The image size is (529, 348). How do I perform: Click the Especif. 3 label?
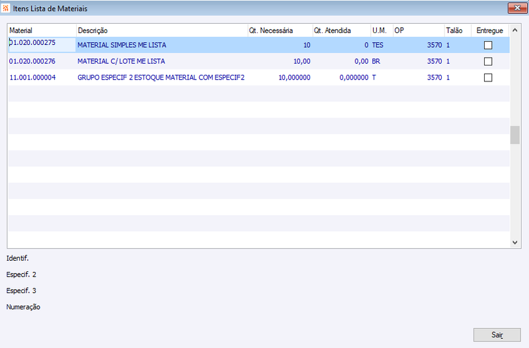21,290
